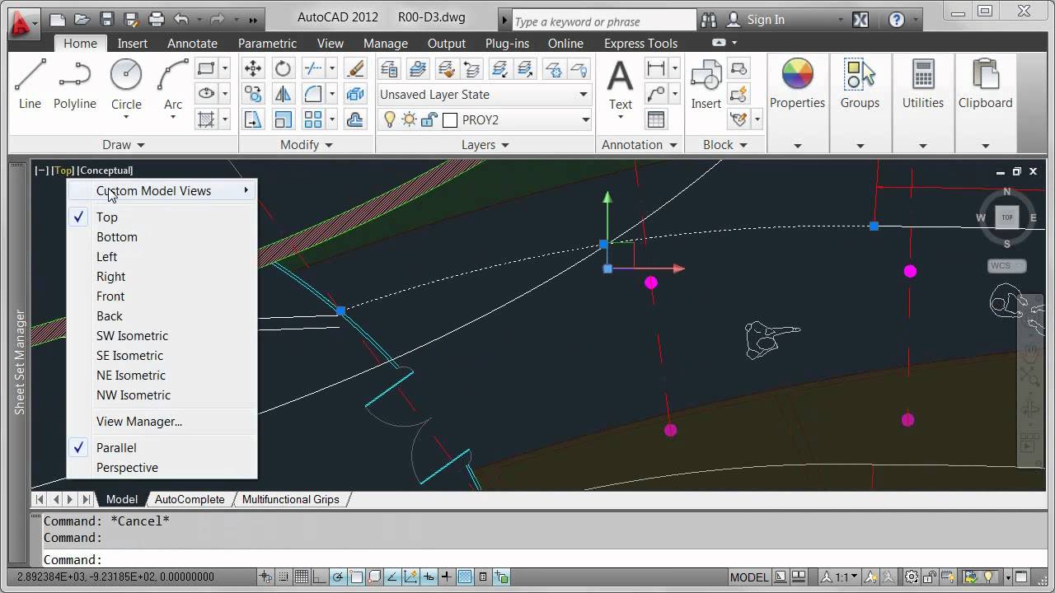Image resolution: width=1055 pixels, height=593 pixels.
Task: Select Perspective projection in menu
Action: 127,468
